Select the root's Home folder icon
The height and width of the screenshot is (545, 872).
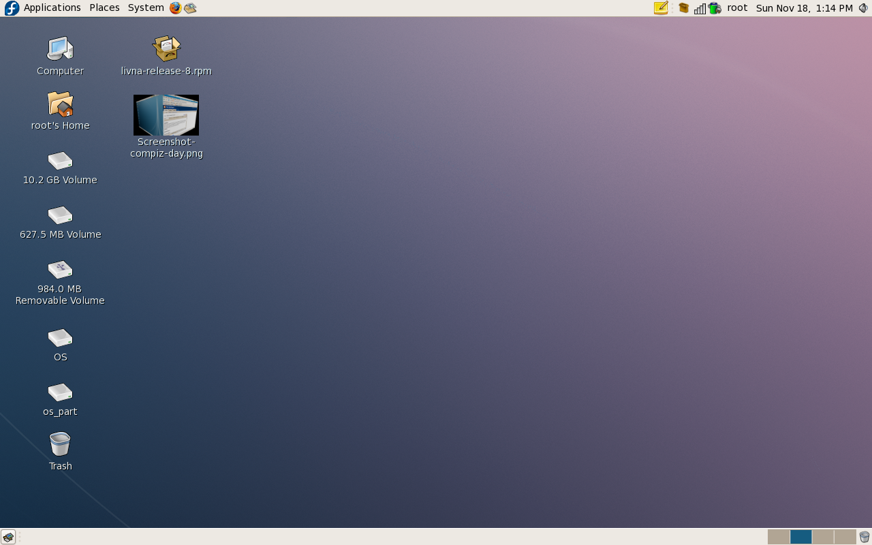point(60,104)
